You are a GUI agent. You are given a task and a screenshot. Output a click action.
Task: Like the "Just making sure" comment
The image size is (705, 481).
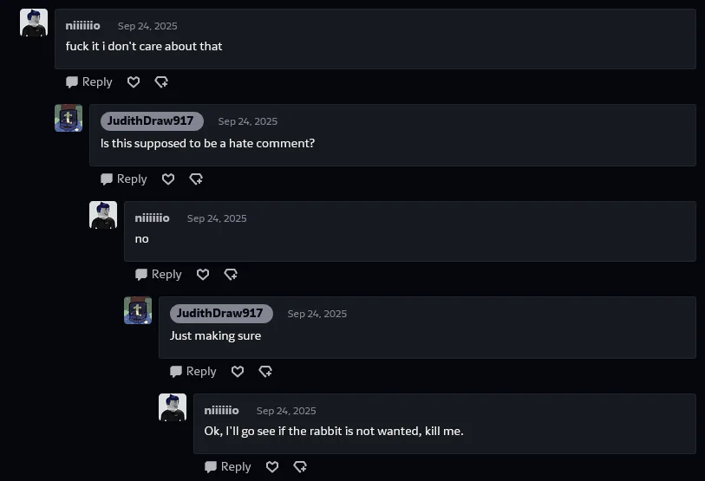238,372
